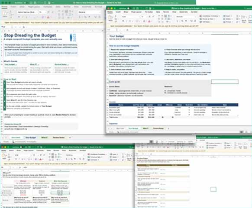
Task: Toggle AutoSave in the Start Here window
Action: point(25,3)
